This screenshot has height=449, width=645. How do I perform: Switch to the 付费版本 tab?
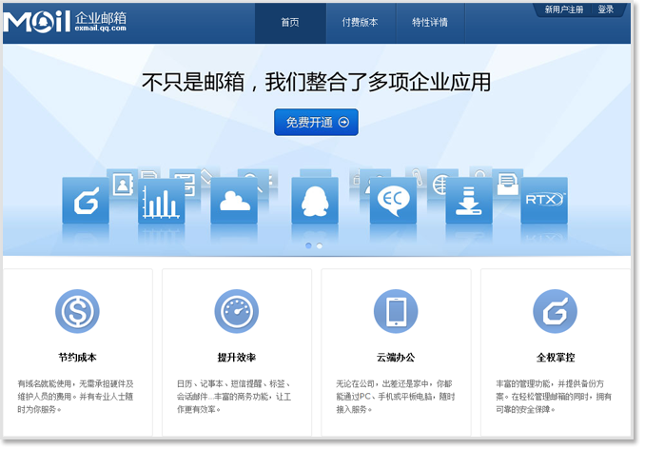coord(360,23)
